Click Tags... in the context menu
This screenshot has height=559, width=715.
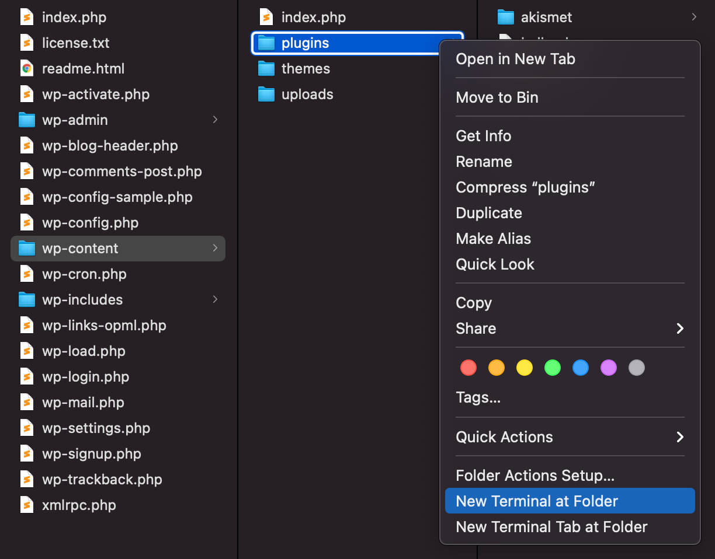pyautogui.click(x=478, y=397)
